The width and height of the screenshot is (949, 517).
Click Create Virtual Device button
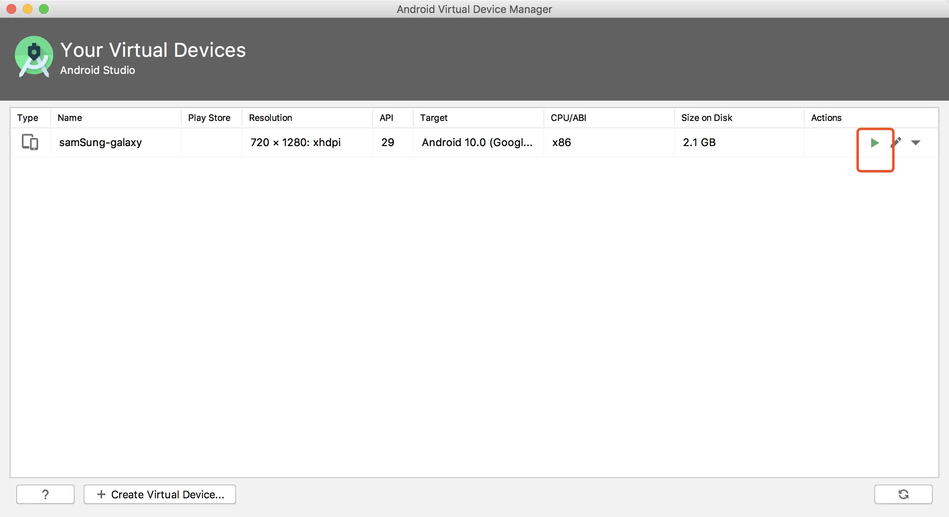pos(160,494)
